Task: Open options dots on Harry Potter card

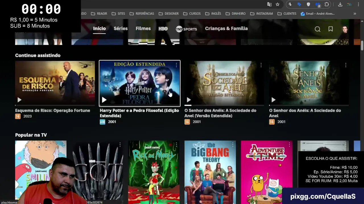Action: (x=176, y=65)
